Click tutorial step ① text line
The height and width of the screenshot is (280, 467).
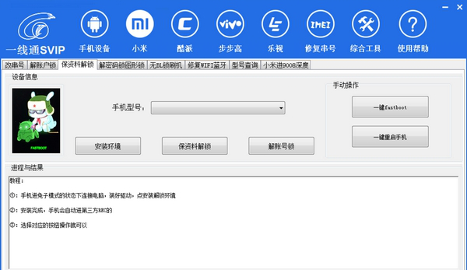tap(93, 195)
